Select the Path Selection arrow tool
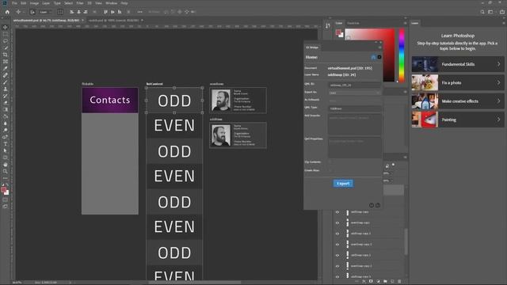Image resolution: width=507 pixels, height=285 pixels. click(x=6, y=150)
